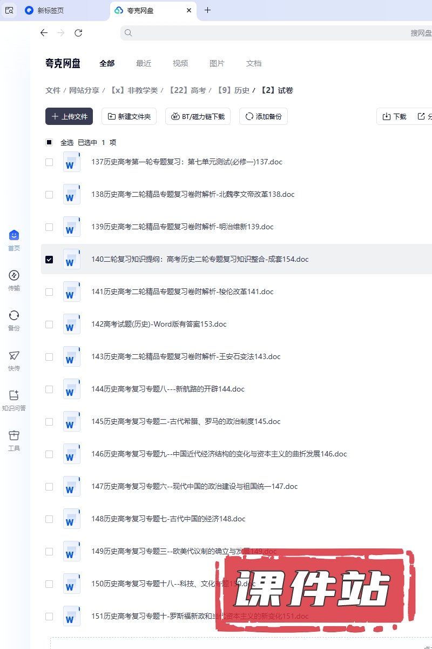Check the box for 142高考试题(历史) file

[x=49, y=325]
